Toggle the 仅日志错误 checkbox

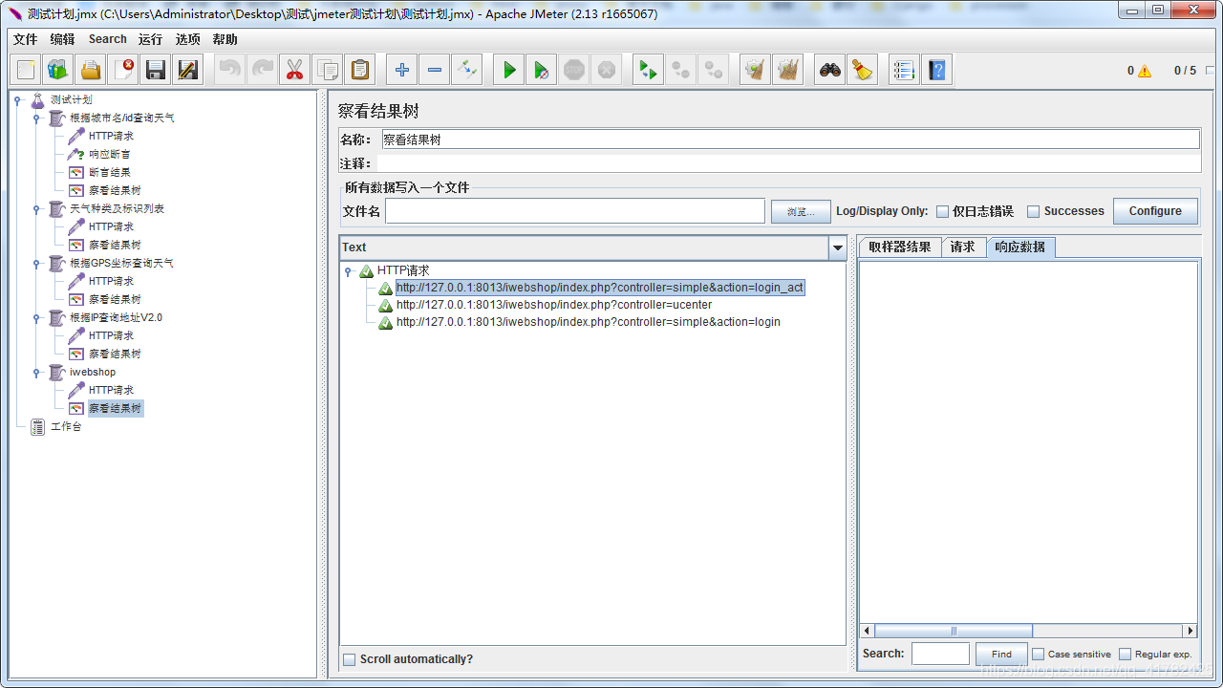[942, 211]
